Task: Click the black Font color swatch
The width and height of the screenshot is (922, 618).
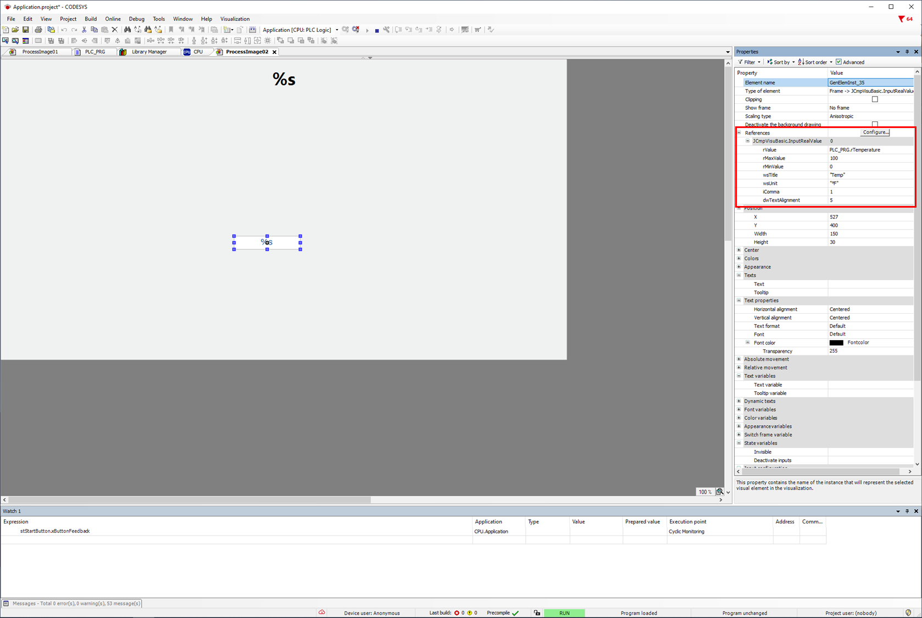Action: 836,343
